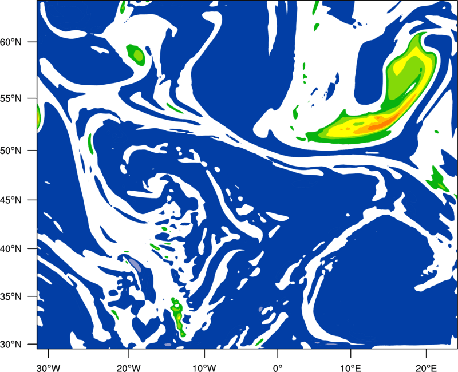Click the 40°N latitude label
The image size is (458, 372).
11,248
